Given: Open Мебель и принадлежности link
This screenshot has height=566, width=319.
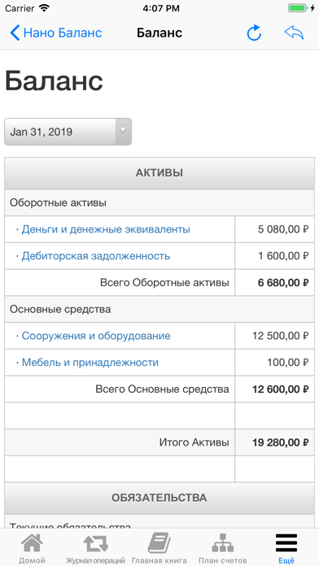Looking at the screenshot, I should pyautogui.click(x=90, y=363).
